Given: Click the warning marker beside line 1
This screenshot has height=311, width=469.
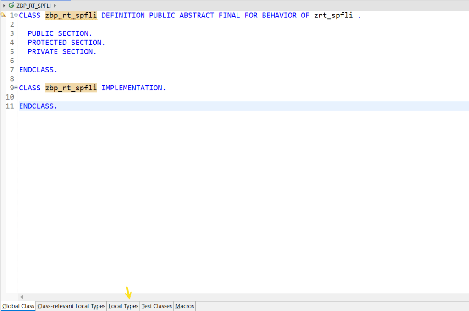Looking at the screenshot, I should [3, 15].
